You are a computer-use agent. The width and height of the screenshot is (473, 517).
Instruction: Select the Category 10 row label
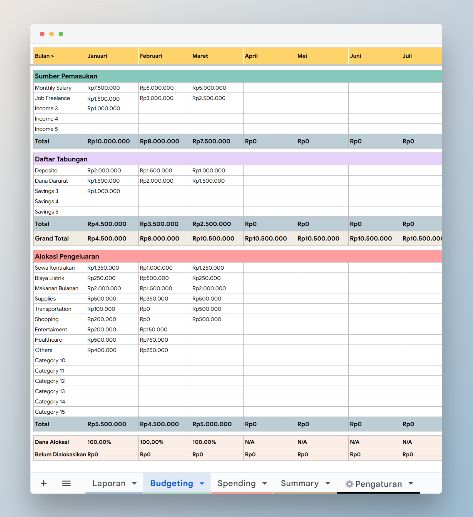coord(60,360)
